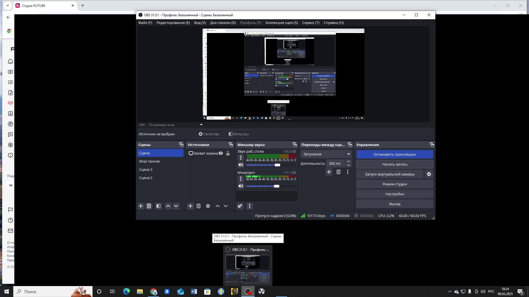Open Desktop Audio three-dot options menu
This screenshot has width=529, height=297.
pos(241,158)
